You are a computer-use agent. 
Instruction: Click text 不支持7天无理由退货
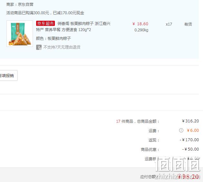click(x=62, y=47)
